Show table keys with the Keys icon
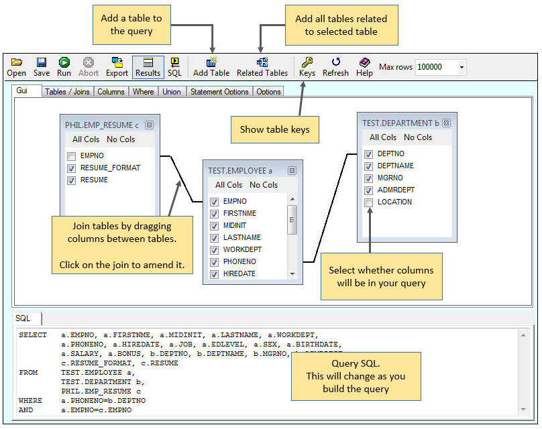This screenshot has width=542, height=429. pyautogui.click(x=307, y=62)
